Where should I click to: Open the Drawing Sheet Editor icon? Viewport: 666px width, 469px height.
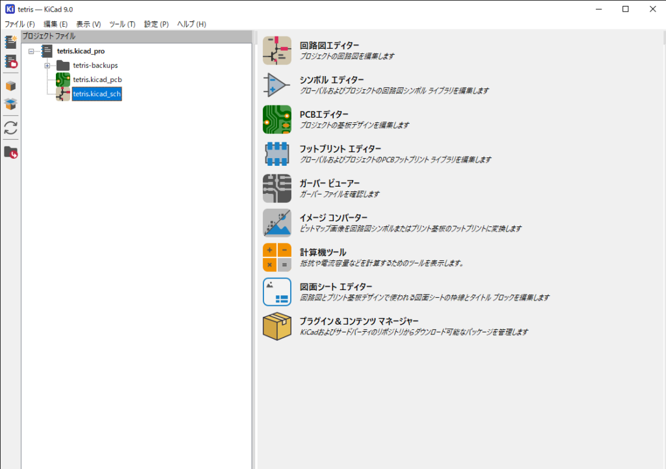click(x=277, y=292)
